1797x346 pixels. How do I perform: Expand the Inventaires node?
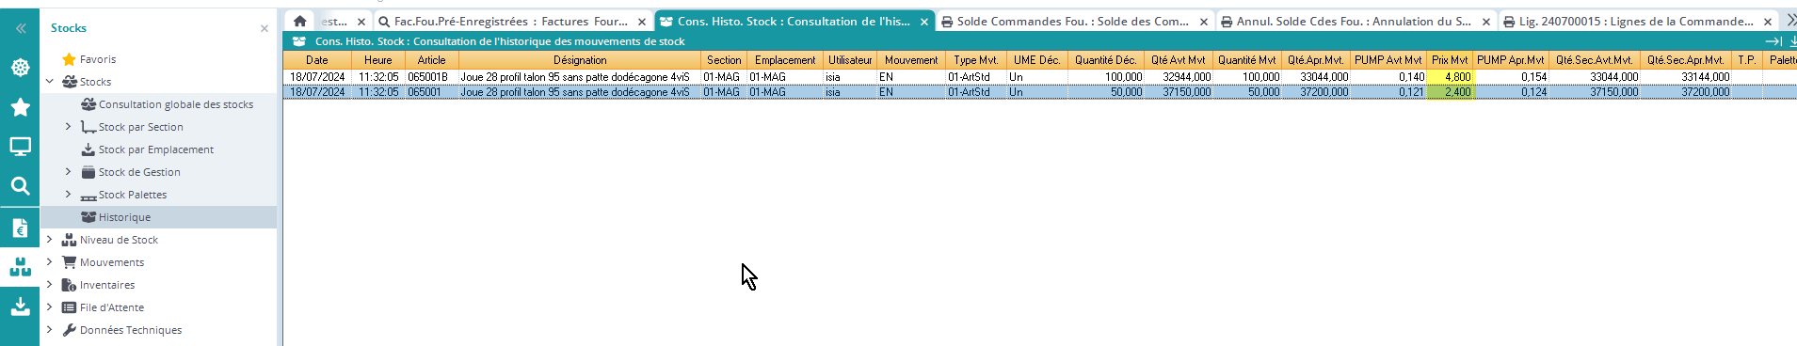pyautogui.click(x=49, y=285)
